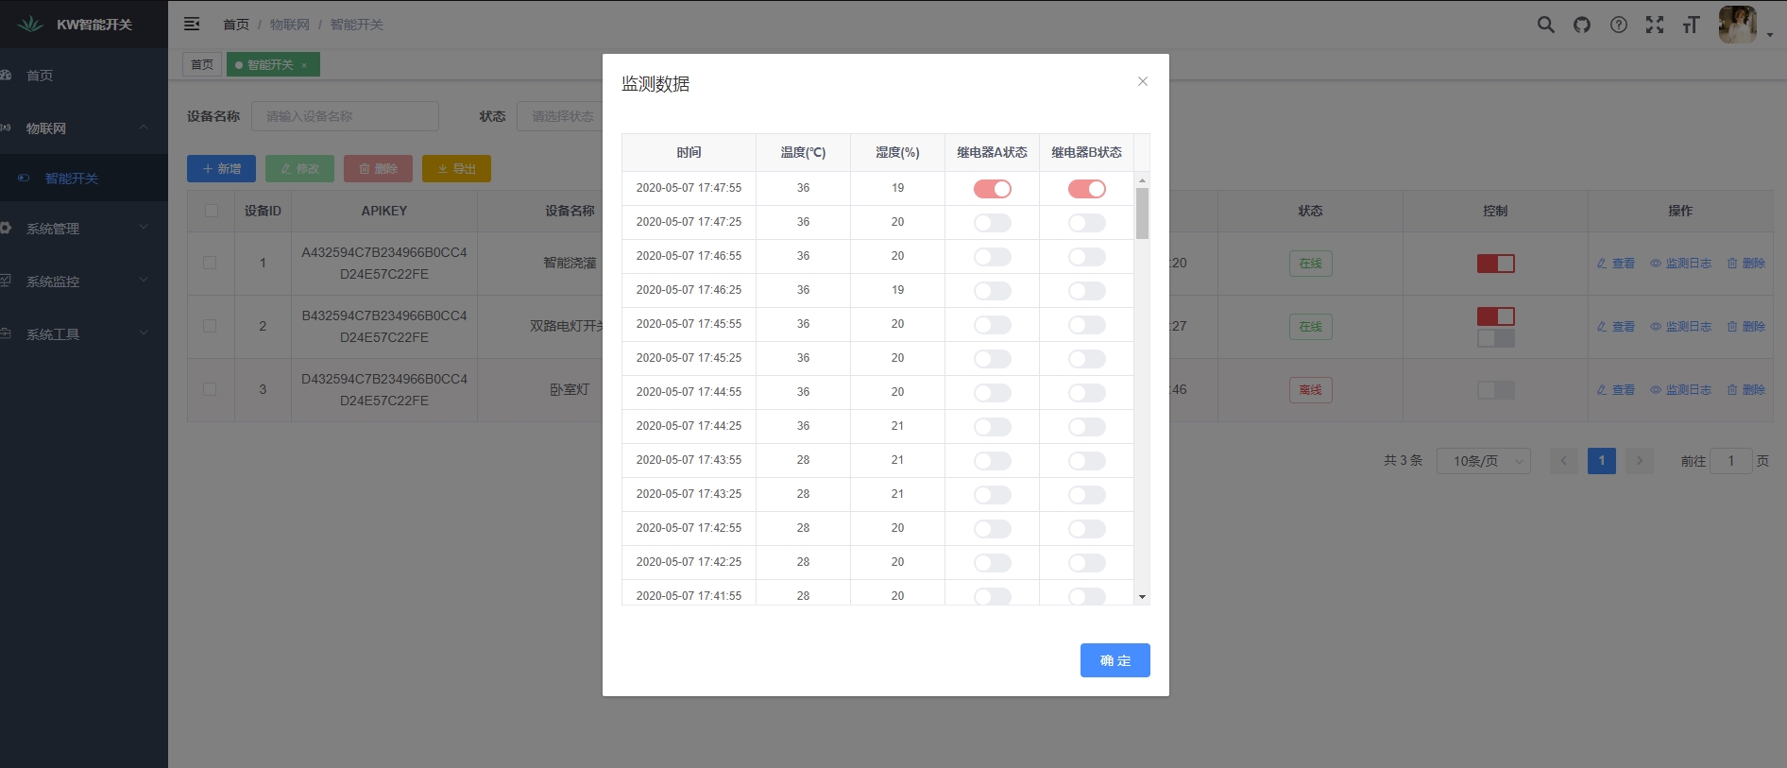The width and height of the screenshot is (1787, 768).
Task: Open 监测日志 for device 2
Action: (1681, 327)
